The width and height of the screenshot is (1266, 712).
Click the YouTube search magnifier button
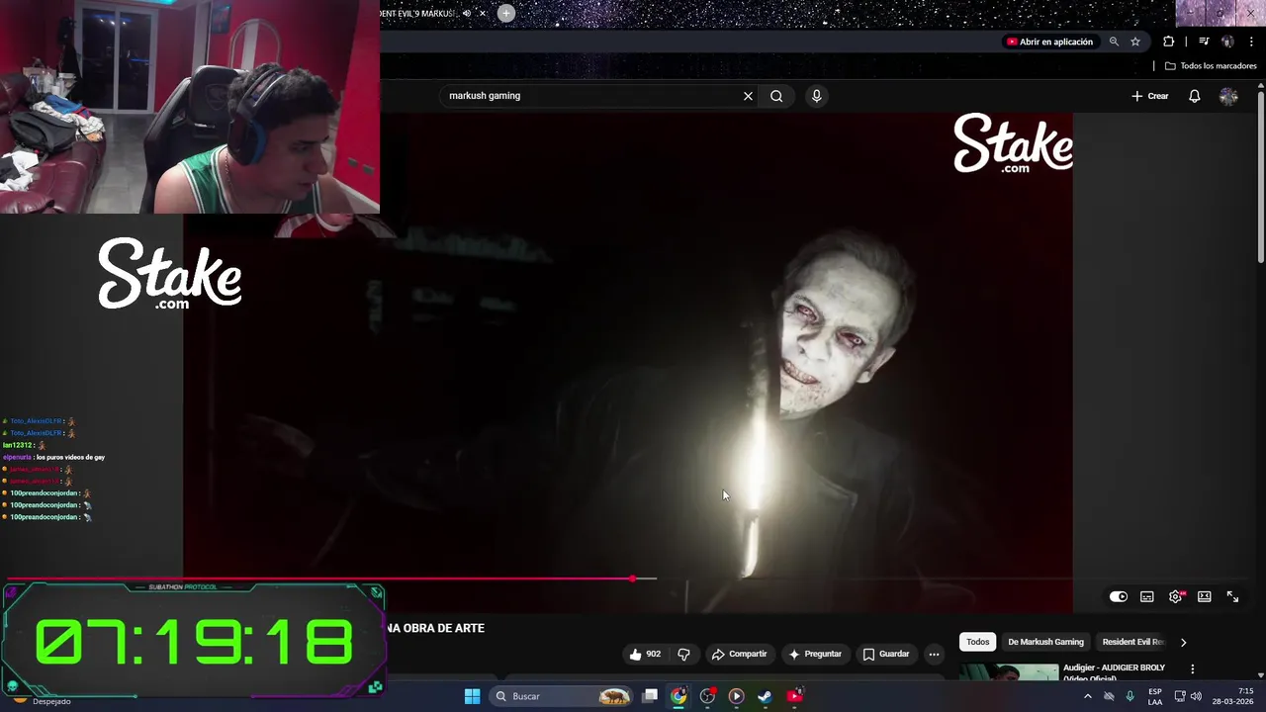(776, 96)
